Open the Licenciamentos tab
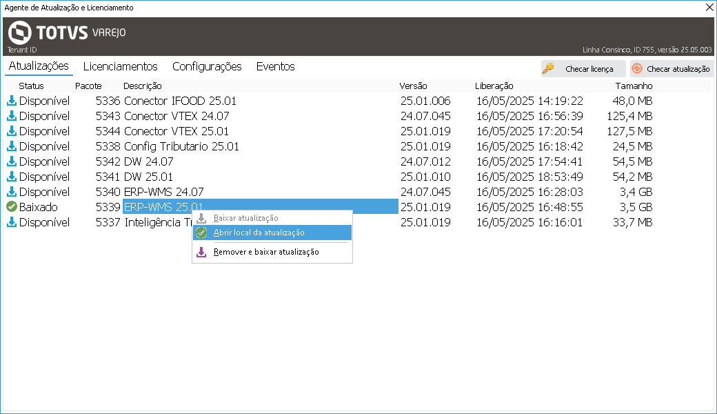This screenshot has width=717, height=414. click(120, 66)
